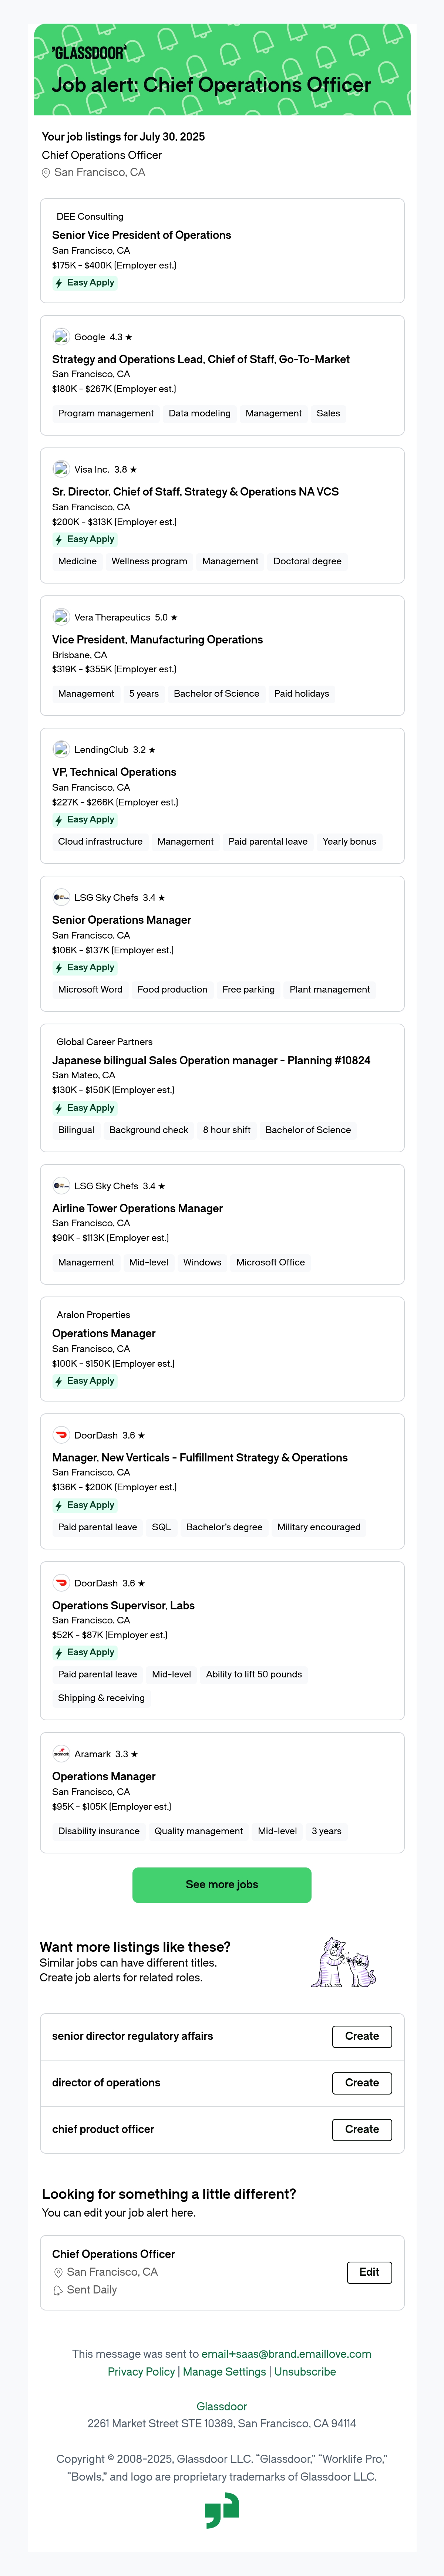
Task: Click the Military encouraged tag
Action: pyautogui.click(x=319, y=1527)
